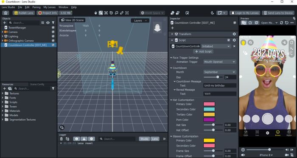297x158 pixels.
Task: Pause the preview playback
Action: pyautogui.click(x=243, y=150)
